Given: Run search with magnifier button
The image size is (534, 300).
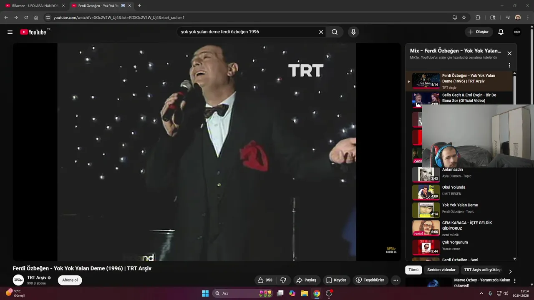Looking at the screenshot, I should [335, 32].
